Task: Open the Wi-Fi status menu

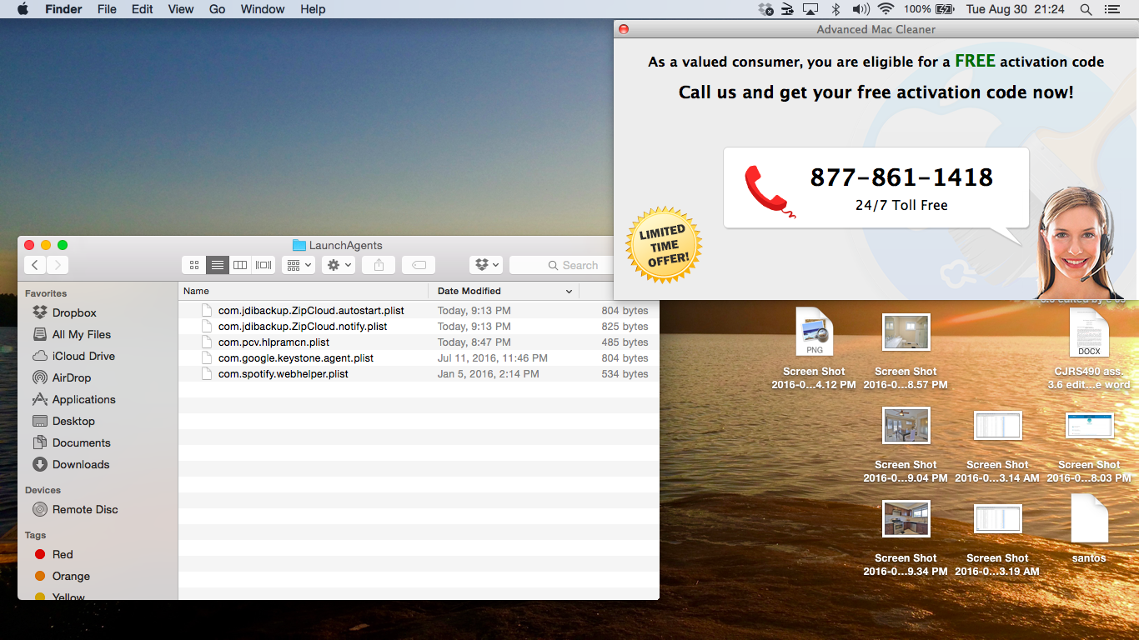Action: tap(886, 9)
